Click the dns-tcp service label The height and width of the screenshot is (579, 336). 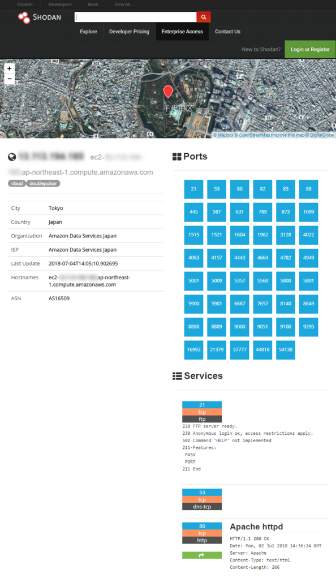point(202,507)
